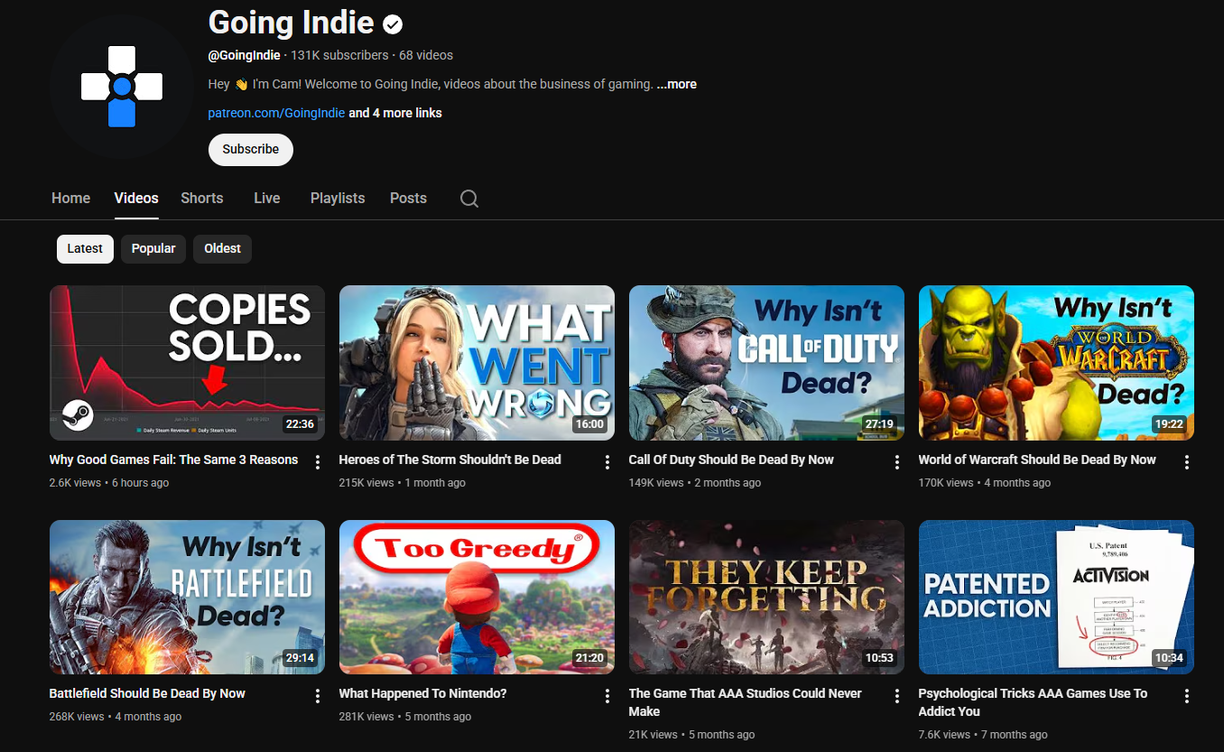Click the '21K views • 5 months ago' text
This screenshot has width=1224, height=752.
pyautogui.click(x=691, y=735)
